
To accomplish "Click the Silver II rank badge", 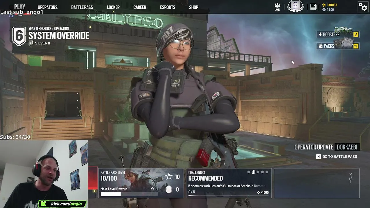I will pos(31,43).
